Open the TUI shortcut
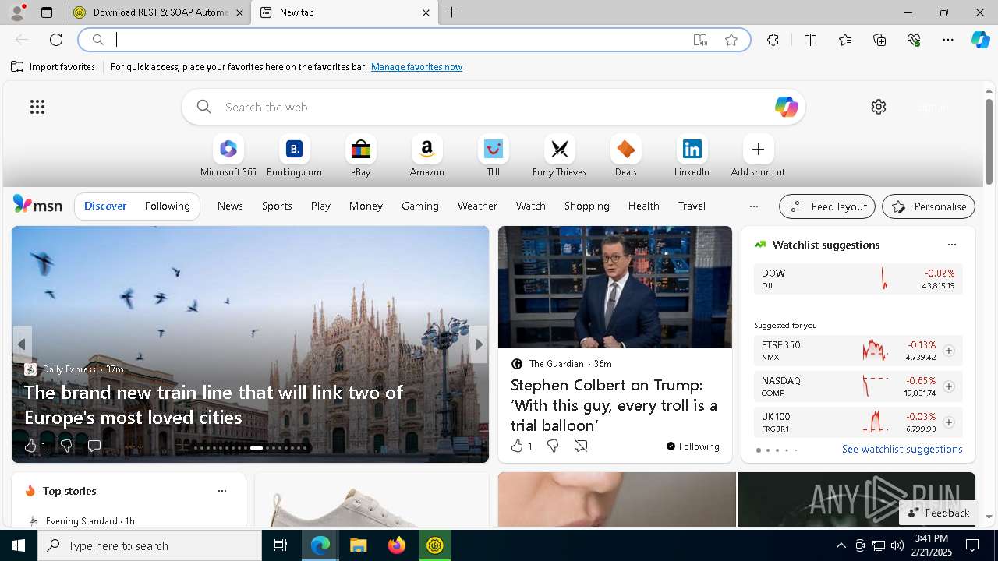 [x=493, y=156]
